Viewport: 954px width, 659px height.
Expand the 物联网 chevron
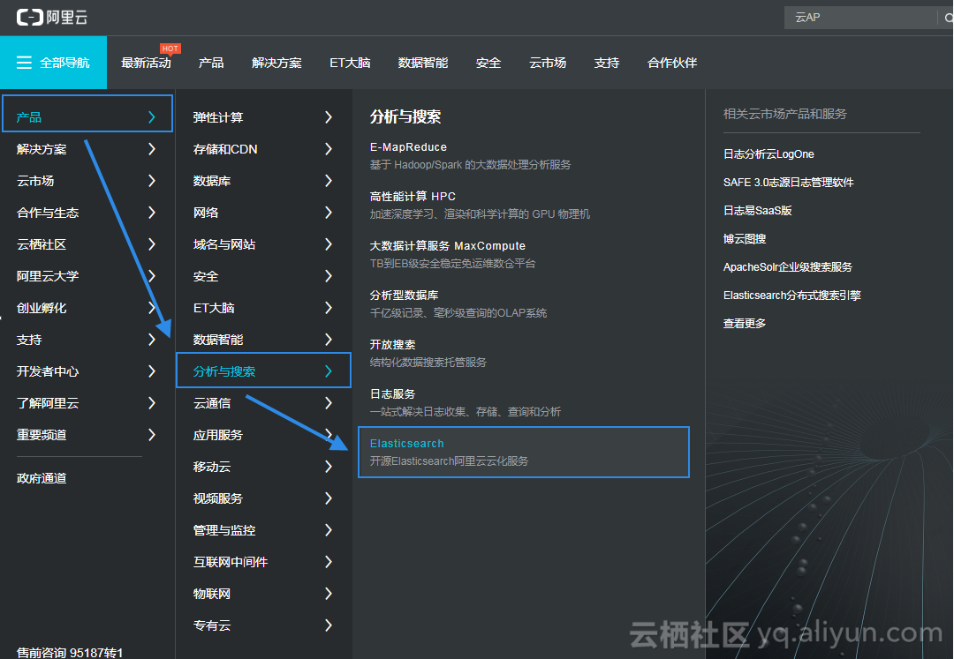[x=329, y=594]
